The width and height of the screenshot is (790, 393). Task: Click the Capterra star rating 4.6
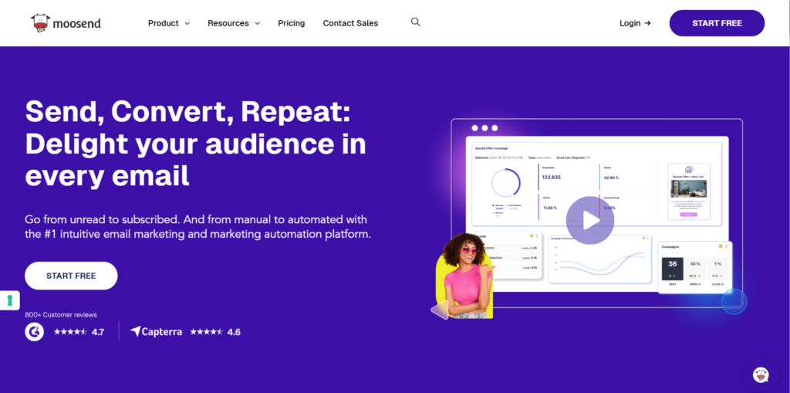[x=215, y=332]
